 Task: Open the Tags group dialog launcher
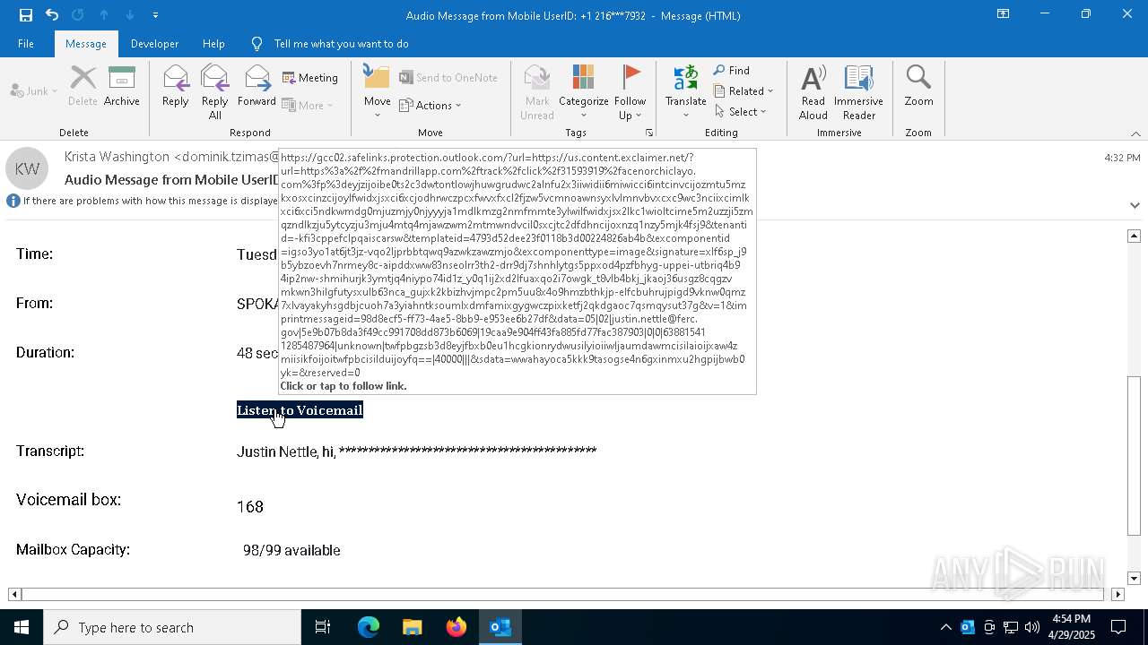pos(649,133)
